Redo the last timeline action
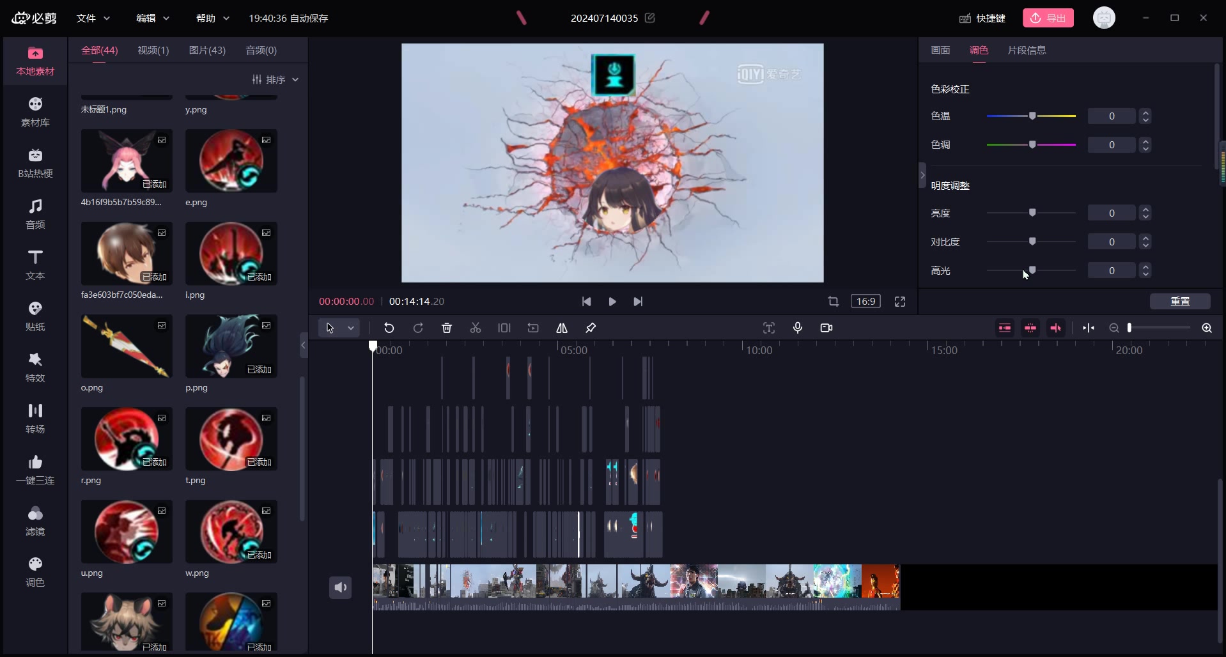 coord(418,328)
